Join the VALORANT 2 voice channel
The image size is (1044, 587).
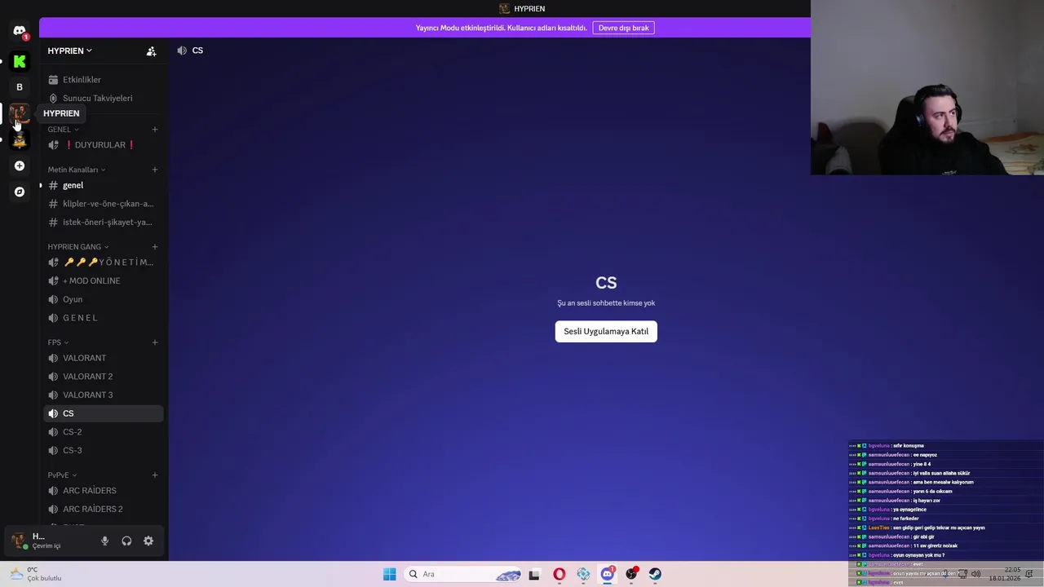[104, 377]
